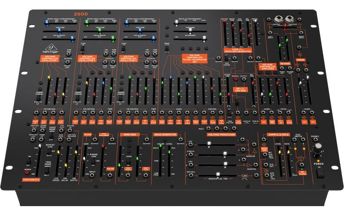Screen dimensions: 344x216
Task: Click the ADSR Envelope Generator label
Action: [x=238, y=50]
